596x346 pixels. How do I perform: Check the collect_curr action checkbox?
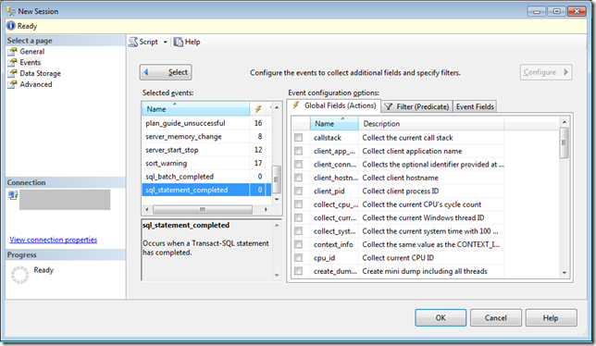coord(298,217)
